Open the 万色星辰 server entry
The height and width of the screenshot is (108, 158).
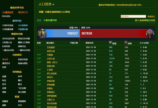coord(50,47)
